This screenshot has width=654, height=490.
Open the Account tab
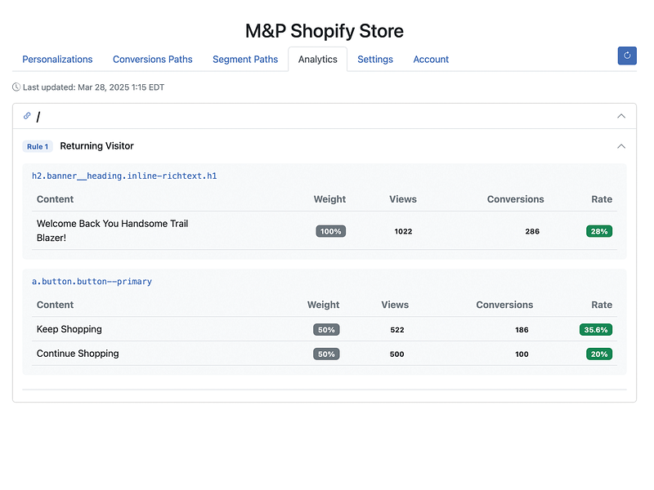pos(431,59)
